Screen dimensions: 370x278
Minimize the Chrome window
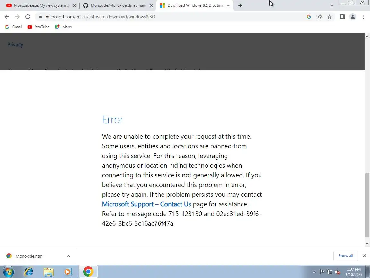343,3
